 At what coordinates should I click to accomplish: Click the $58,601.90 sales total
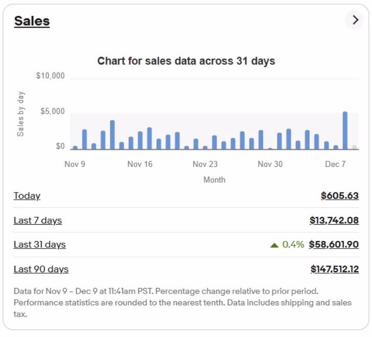click(334, 245)
